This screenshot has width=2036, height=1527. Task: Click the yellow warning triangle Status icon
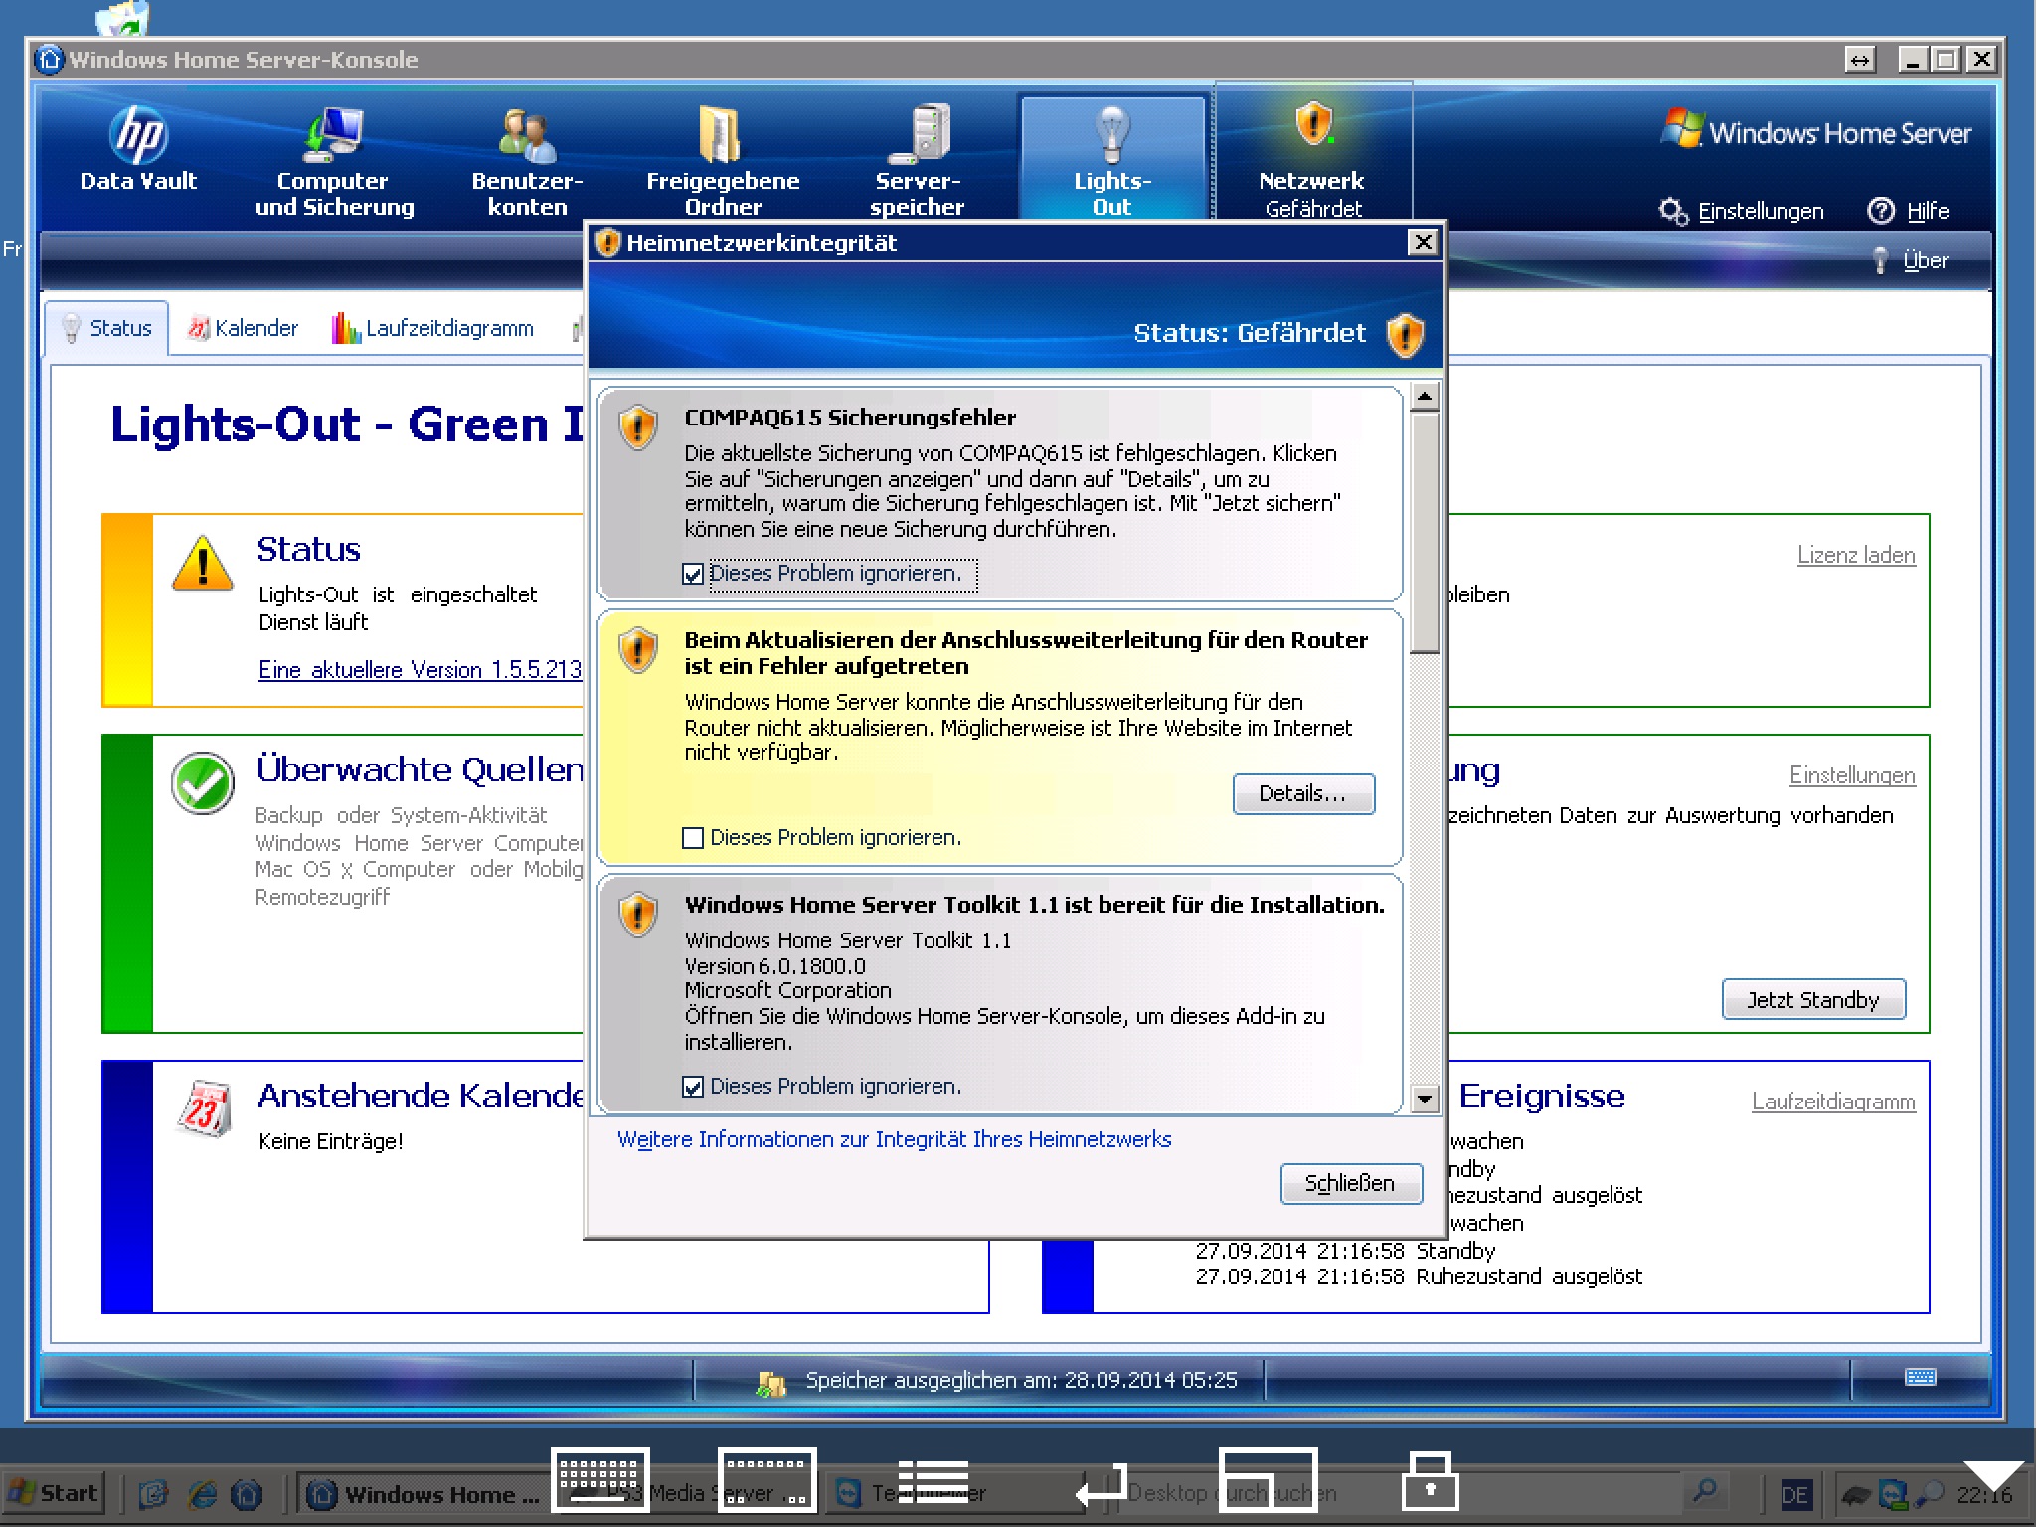203,564
